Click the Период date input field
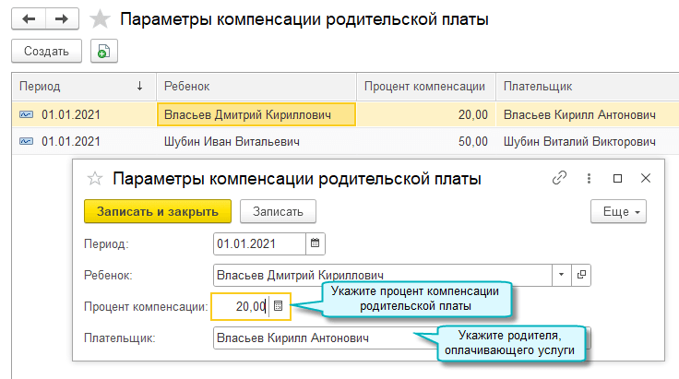This screenshot has width=679, height=379. 258,243
